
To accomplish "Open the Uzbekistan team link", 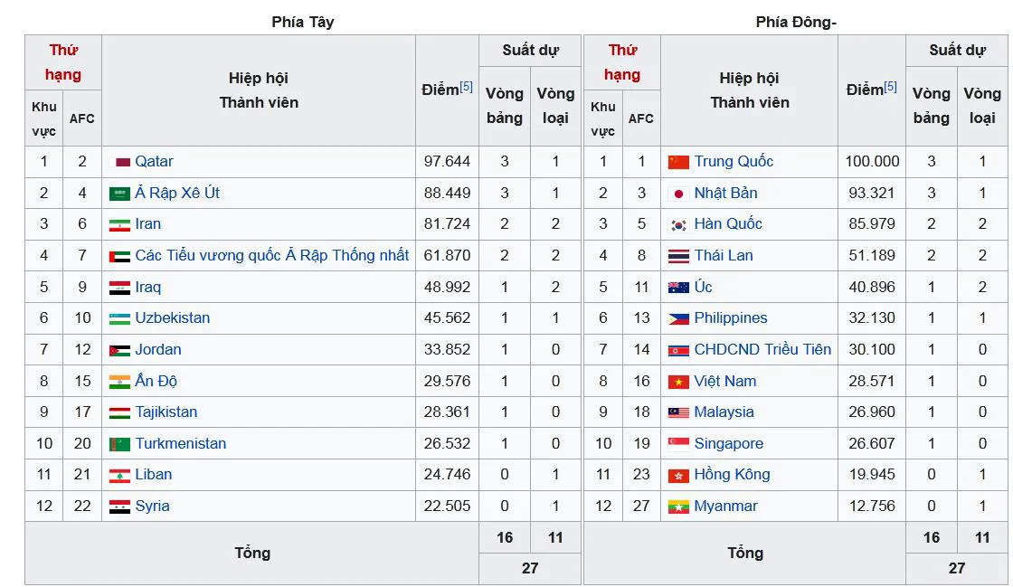I will (x=173, y=317).
